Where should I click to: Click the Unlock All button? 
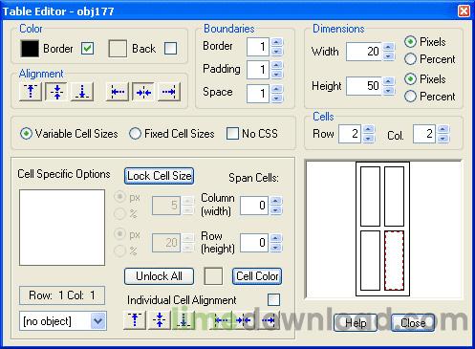(159, 276)
